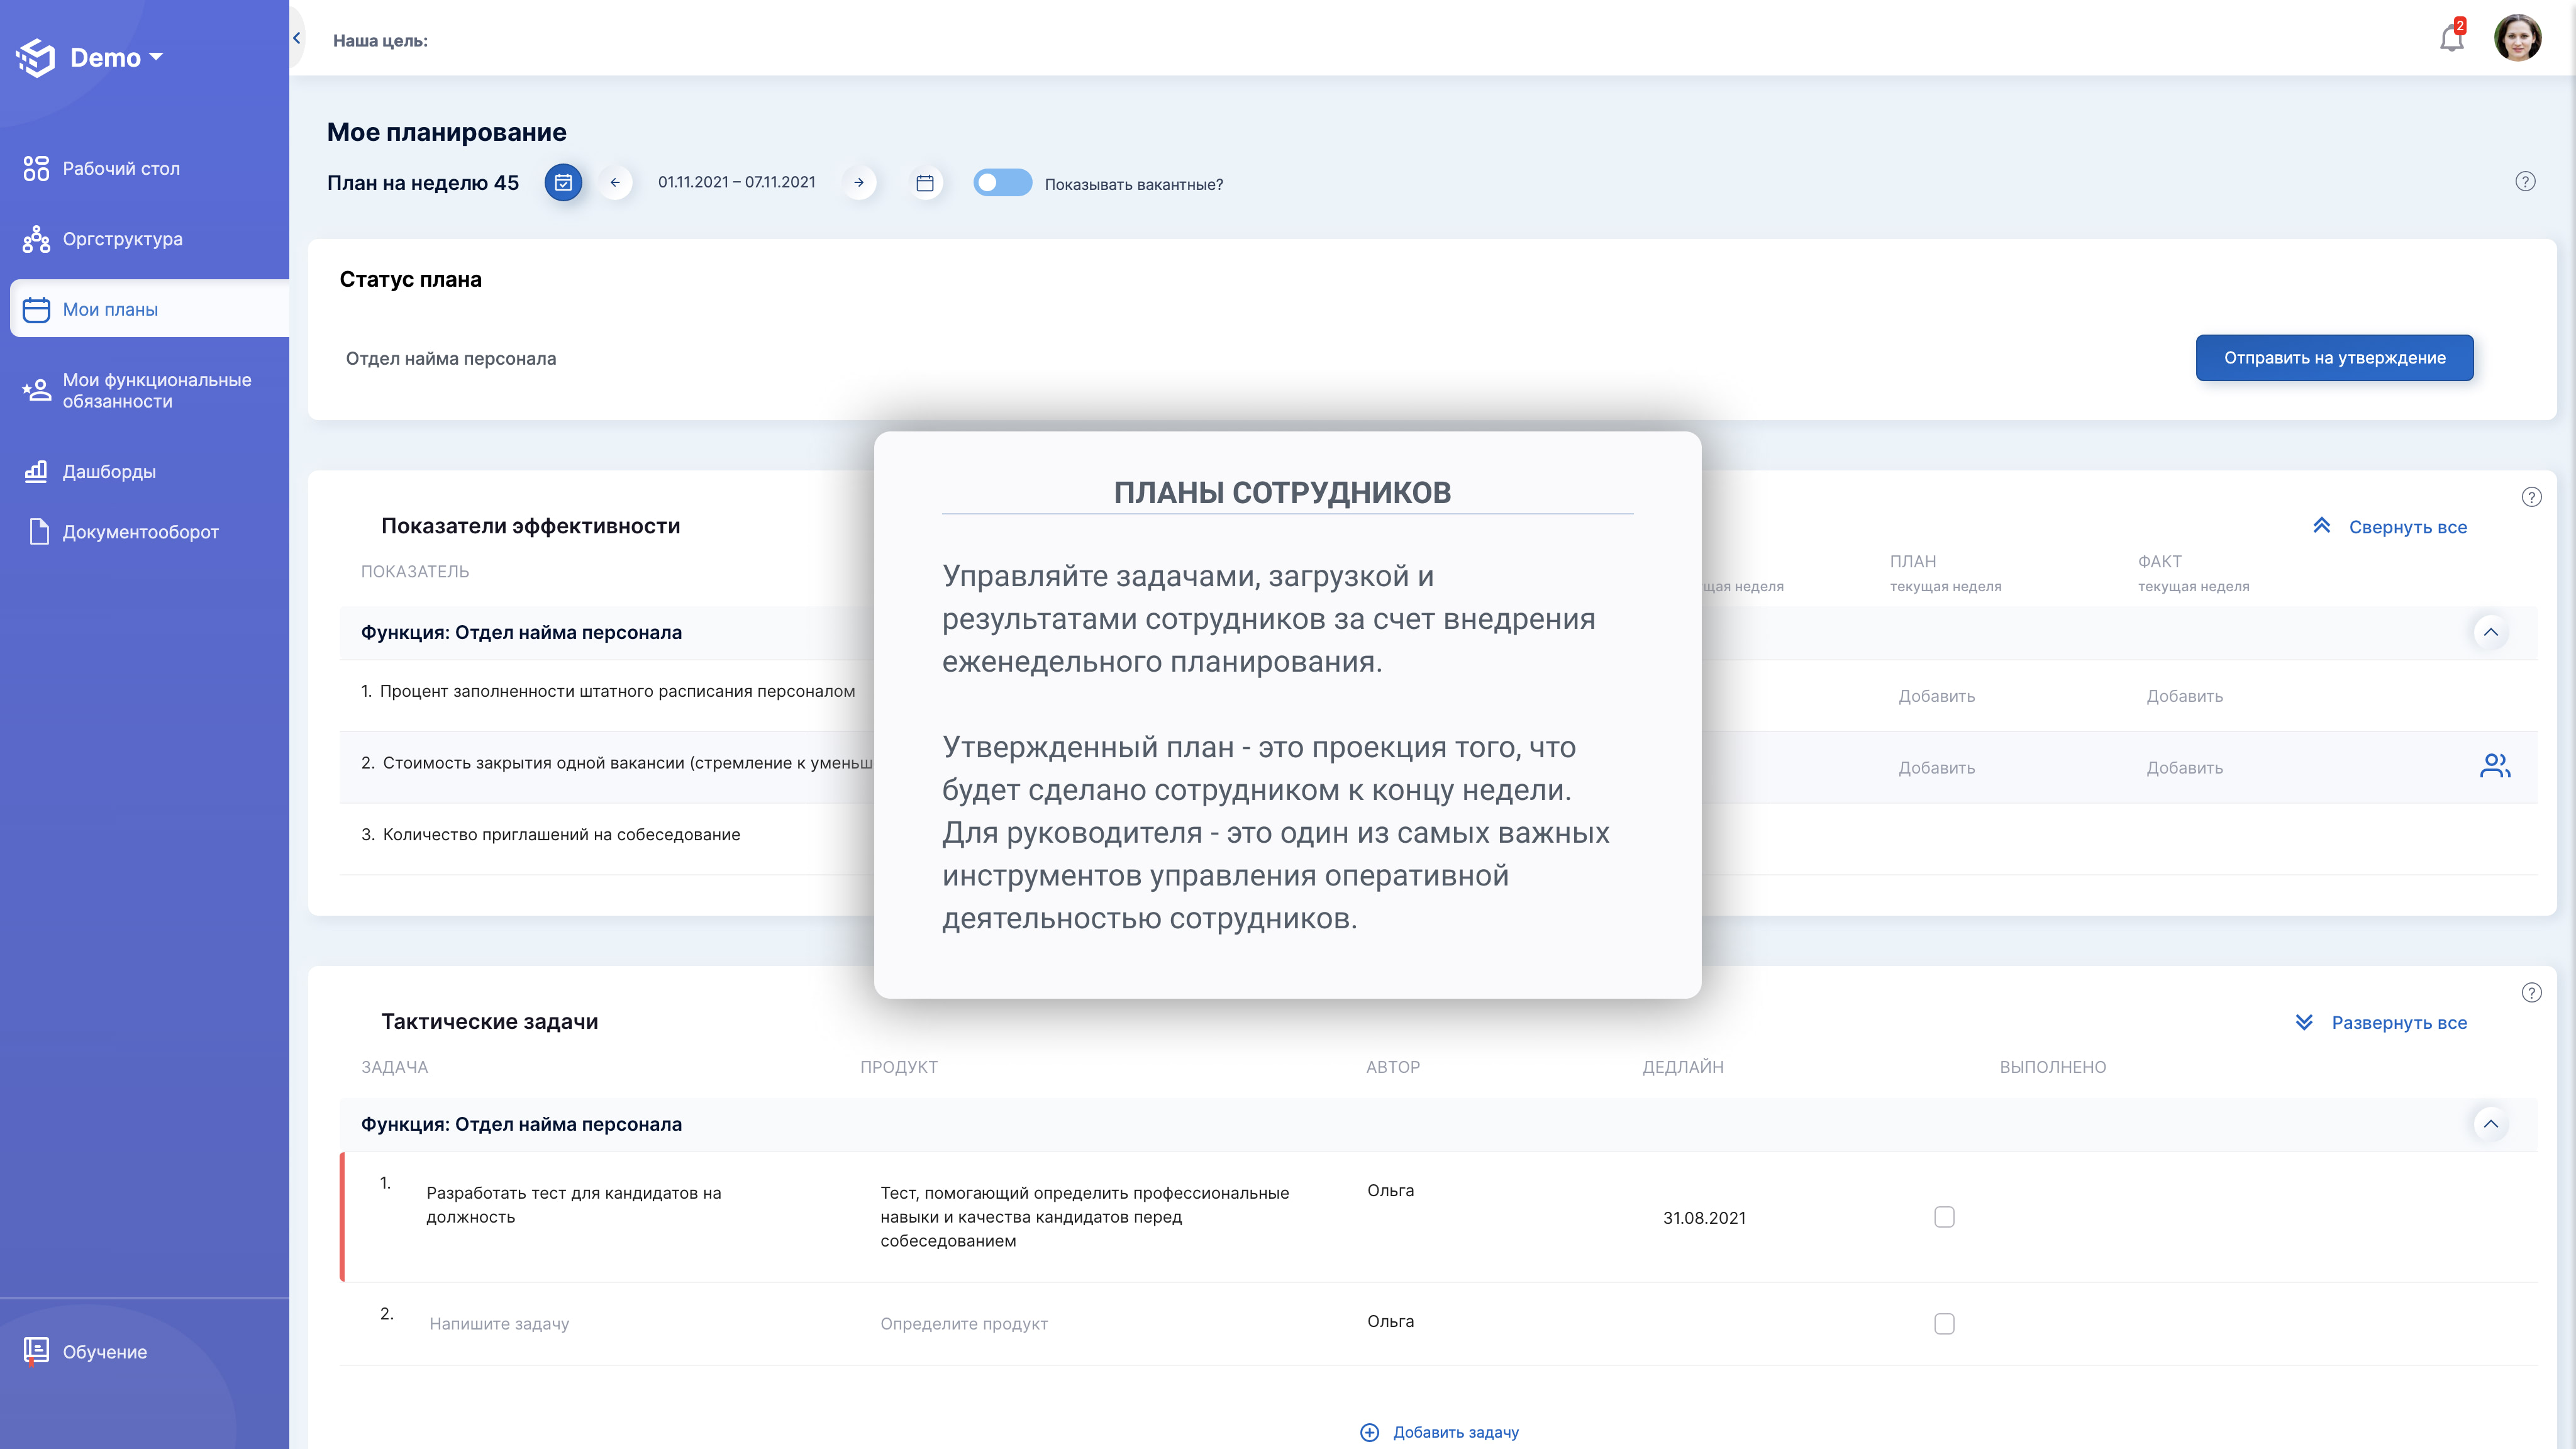Open Рабочий стол in the sidebar
2576x1449 pixels.
click(121, 168)
